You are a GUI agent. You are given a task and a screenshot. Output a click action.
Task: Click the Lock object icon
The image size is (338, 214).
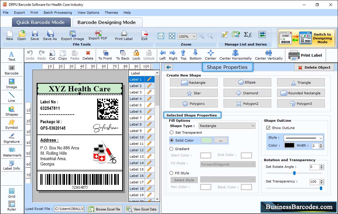click(136, 55)
